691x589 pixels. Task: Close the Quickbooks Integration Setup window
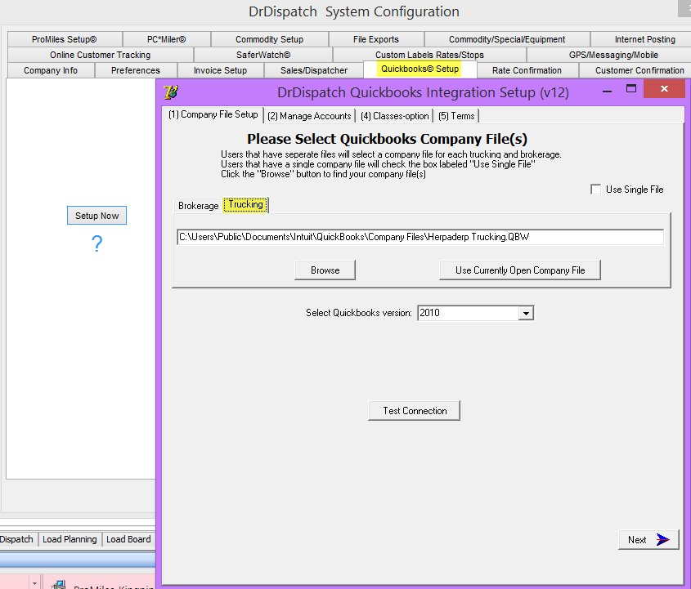664,89
